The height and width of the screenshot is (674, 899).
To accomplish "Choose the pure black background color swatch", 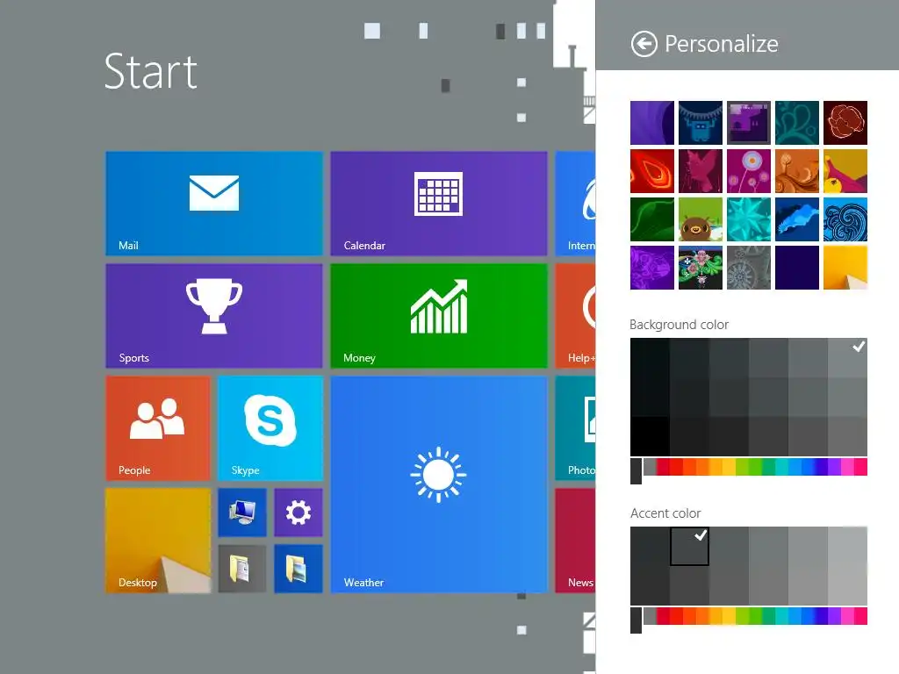I will tap(650, 436).
